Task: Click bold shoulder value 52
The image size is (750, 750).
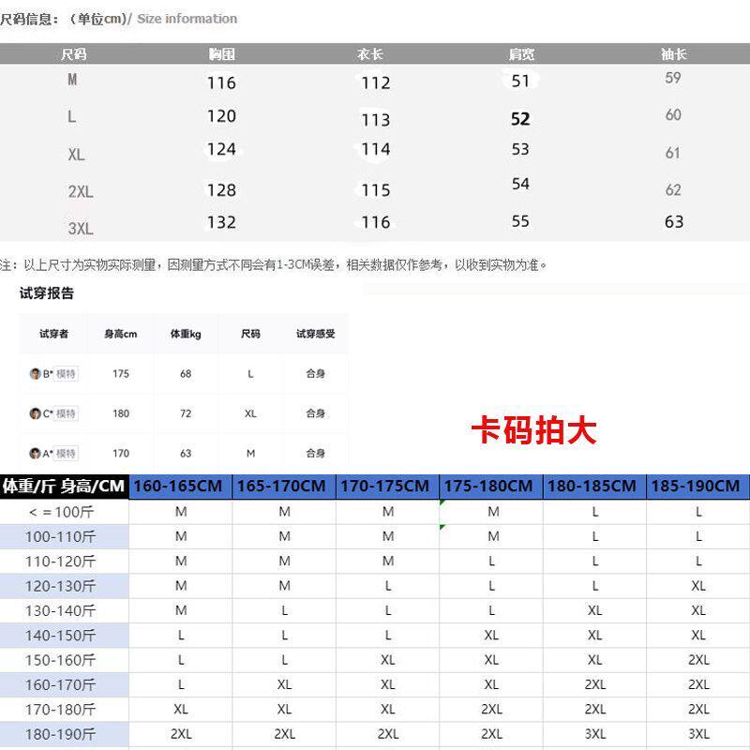Action: pos(520,119)
